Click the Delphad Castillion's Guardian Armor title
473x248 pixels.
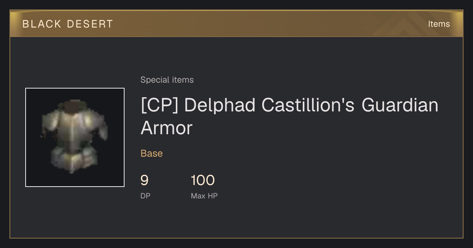(x=289, y=117)
